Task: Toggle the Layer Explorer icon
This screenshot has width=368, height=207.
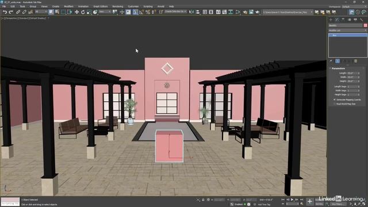Action: (211, 12)
